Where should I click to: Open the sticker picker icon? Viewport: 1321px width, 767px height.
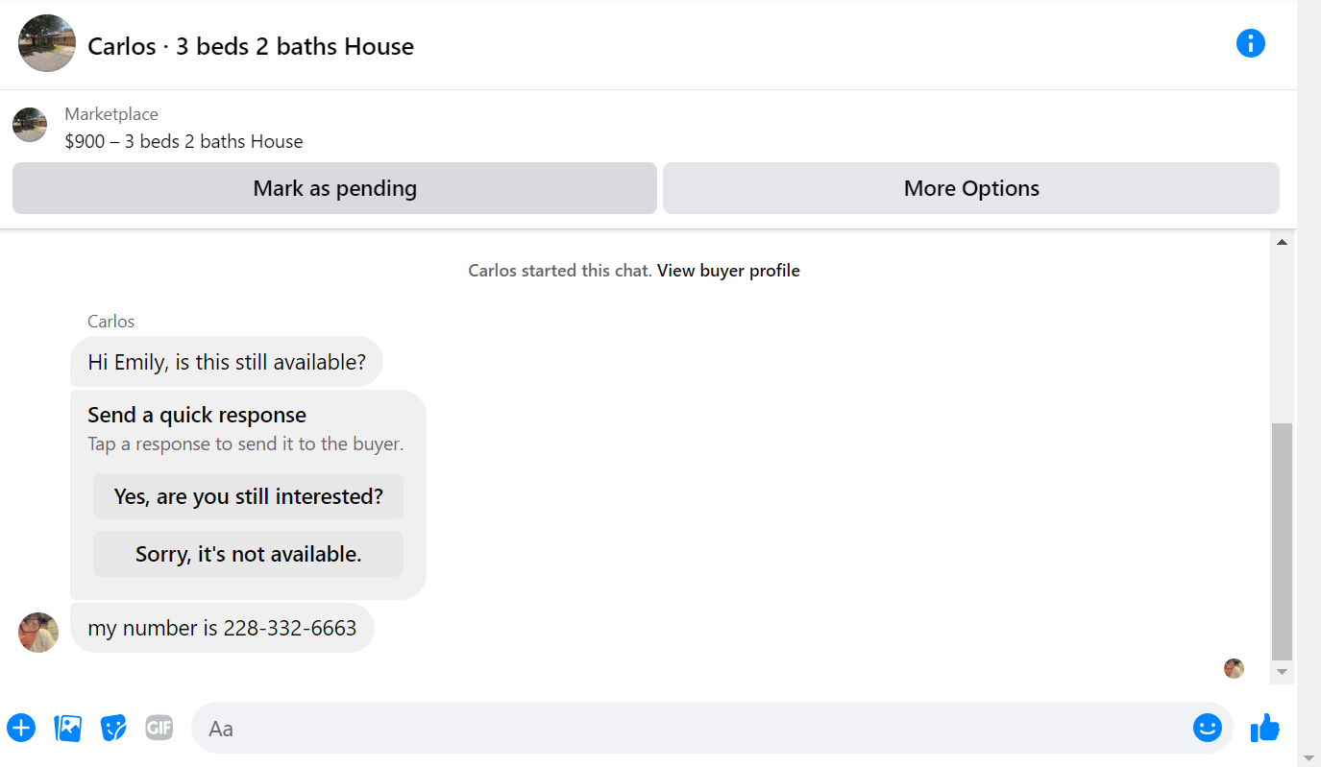pos(113,728)
